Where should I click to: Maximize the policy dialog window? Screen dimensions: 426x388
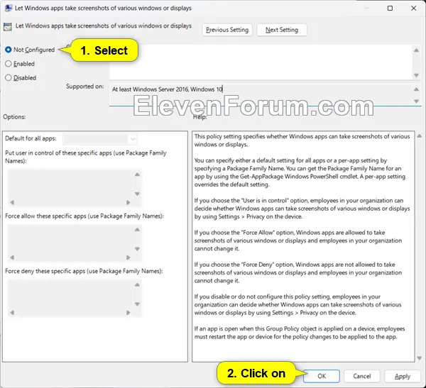point(390,8)
